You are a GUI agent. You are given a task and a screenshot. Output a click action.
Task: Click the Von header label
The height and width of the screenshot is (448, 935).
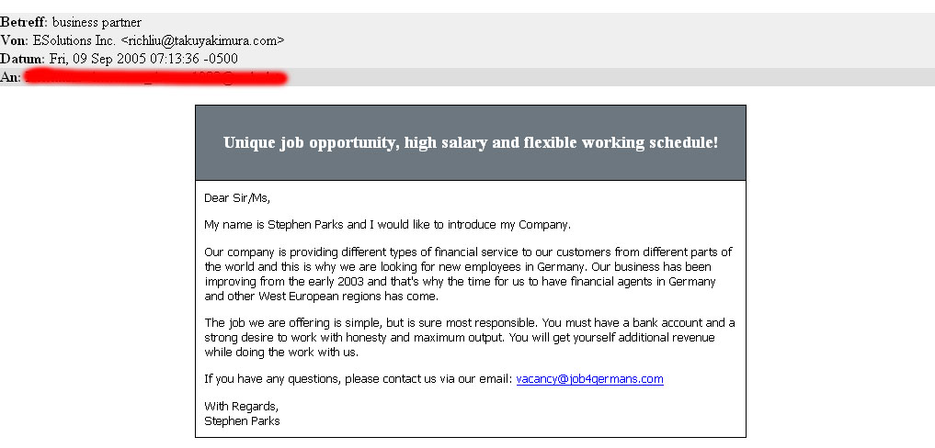coord(15,41)
